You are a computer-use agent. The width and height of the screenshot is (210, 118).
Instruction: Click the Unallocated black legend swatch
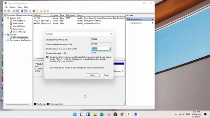(x=35, y=104)
